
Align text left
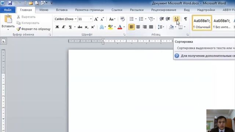pos(131,27)
